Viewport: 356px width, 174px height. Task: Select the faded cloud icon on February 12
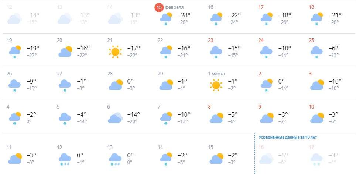tap(15, 18)
